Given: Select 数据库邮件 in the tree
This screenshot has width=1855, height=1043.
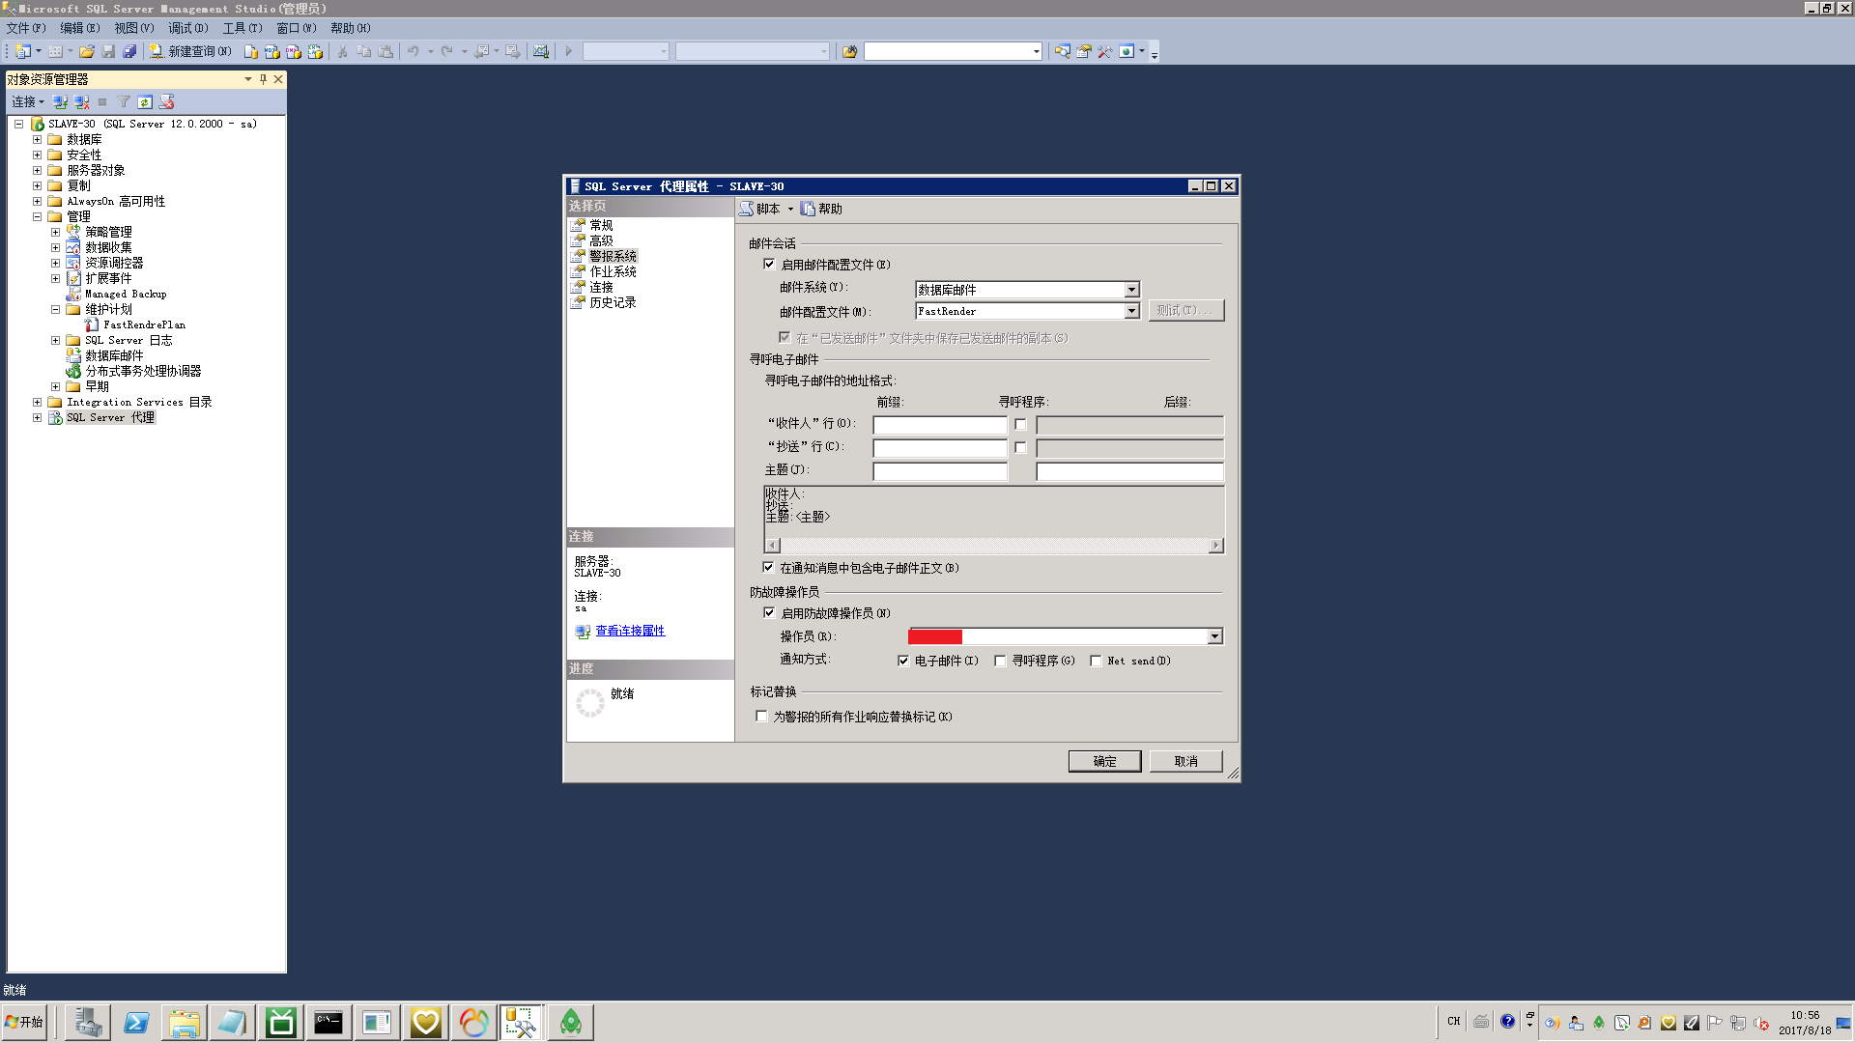Looking at the screenshot, I should pyautogui.click(x=114, y=355).
